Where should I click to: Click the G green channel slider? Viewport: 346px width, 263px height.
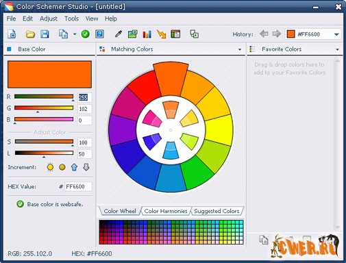[44, 108]
